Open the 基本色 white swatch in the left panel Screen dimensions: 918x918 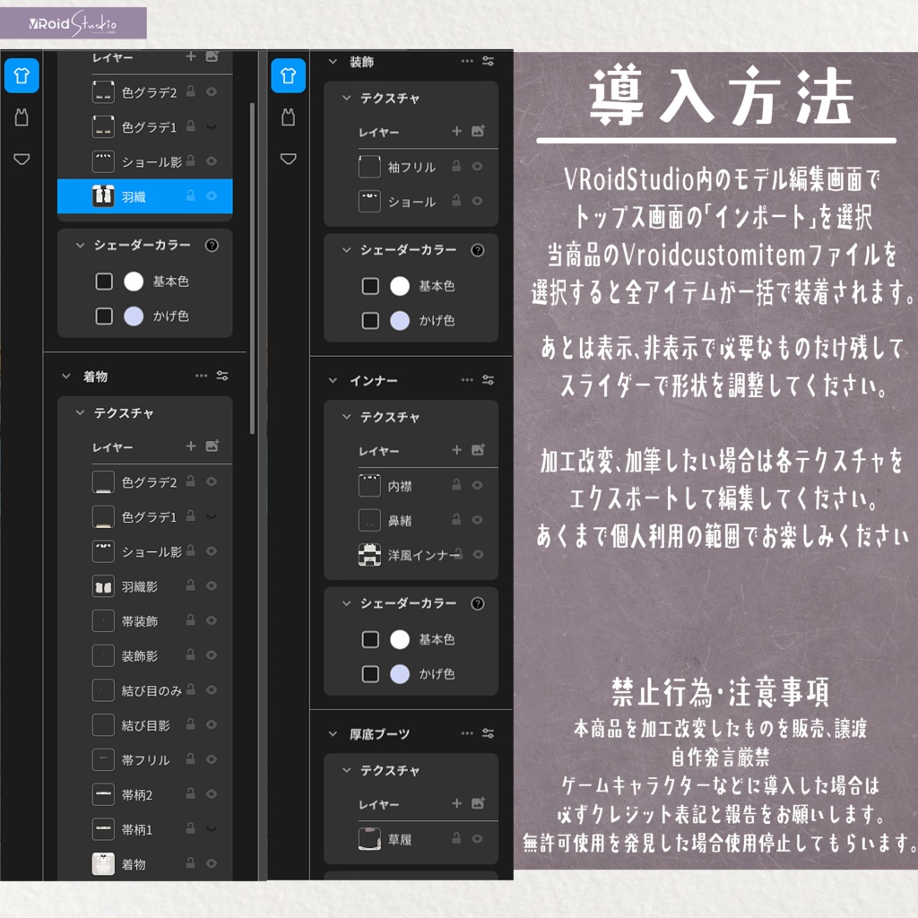pyautogui.click(x=134, y=281)
